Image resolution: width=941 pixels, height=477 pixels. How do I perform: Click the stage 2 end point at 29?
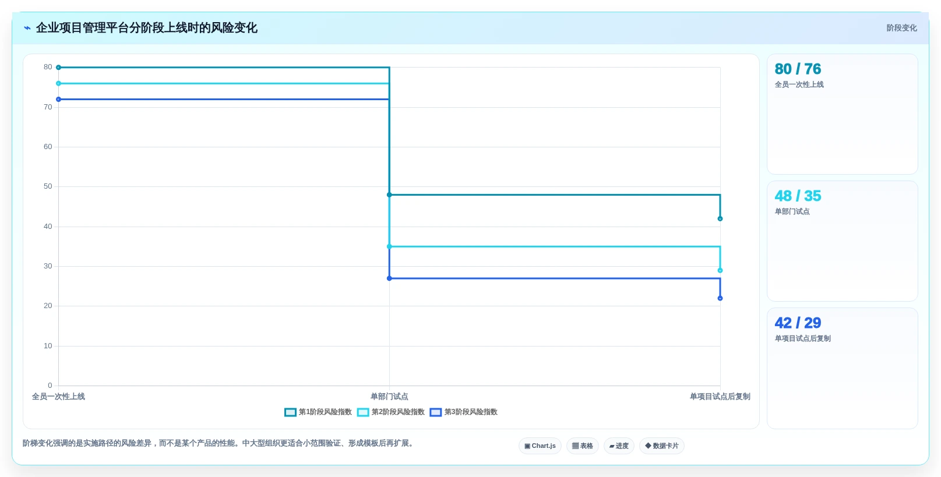720,270
